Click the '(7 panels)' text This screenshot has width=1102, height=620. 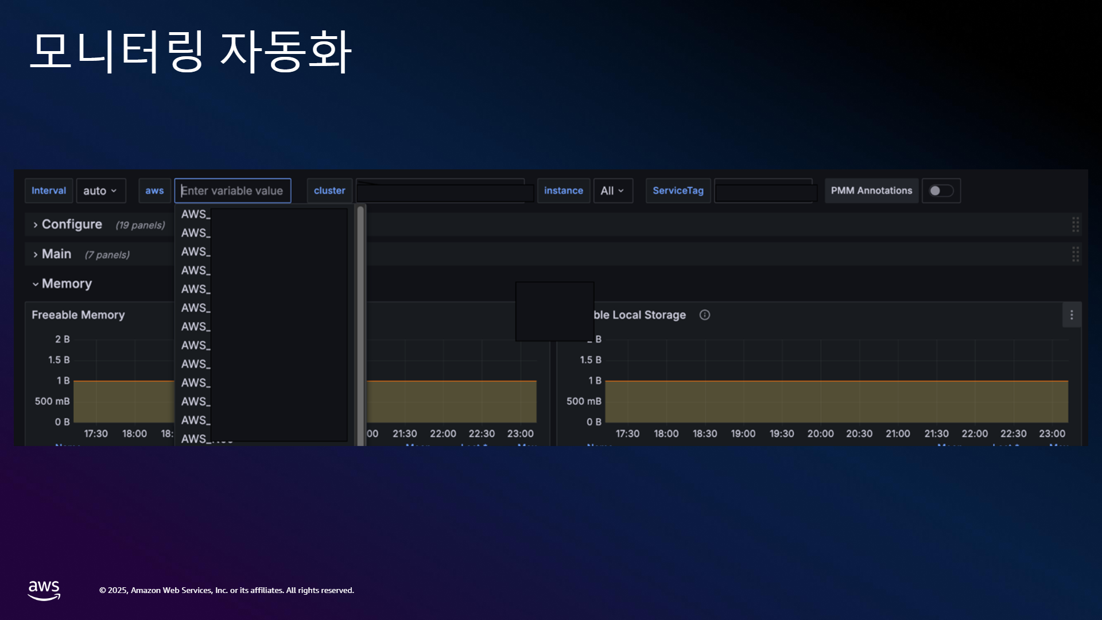(107, 255)
